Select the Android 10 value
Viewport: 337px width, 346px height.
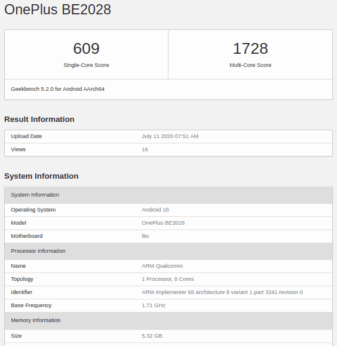point(155,210)
